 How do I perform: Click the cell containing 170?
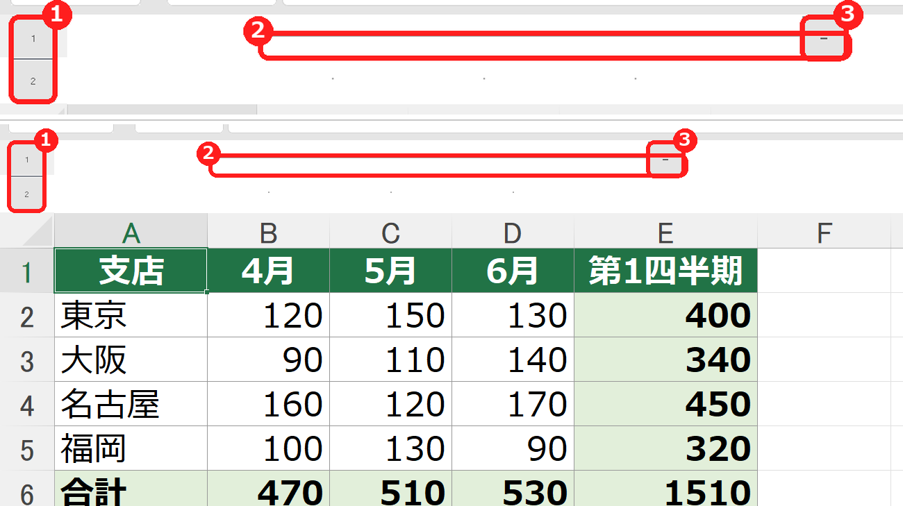click(513, 404)
